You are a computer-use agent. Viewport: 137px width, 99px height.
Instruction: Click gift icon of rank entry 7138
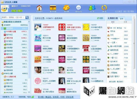(x=109, y=58)
